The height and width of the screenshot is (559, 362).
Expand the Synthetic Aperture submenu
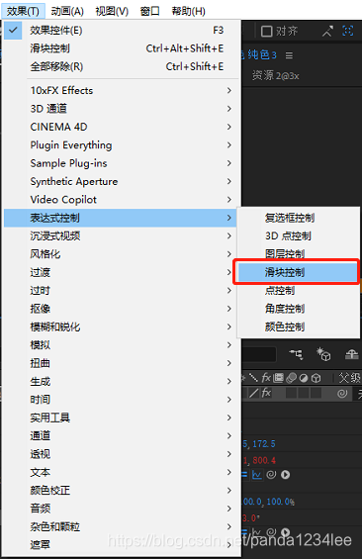coord(121,181)
